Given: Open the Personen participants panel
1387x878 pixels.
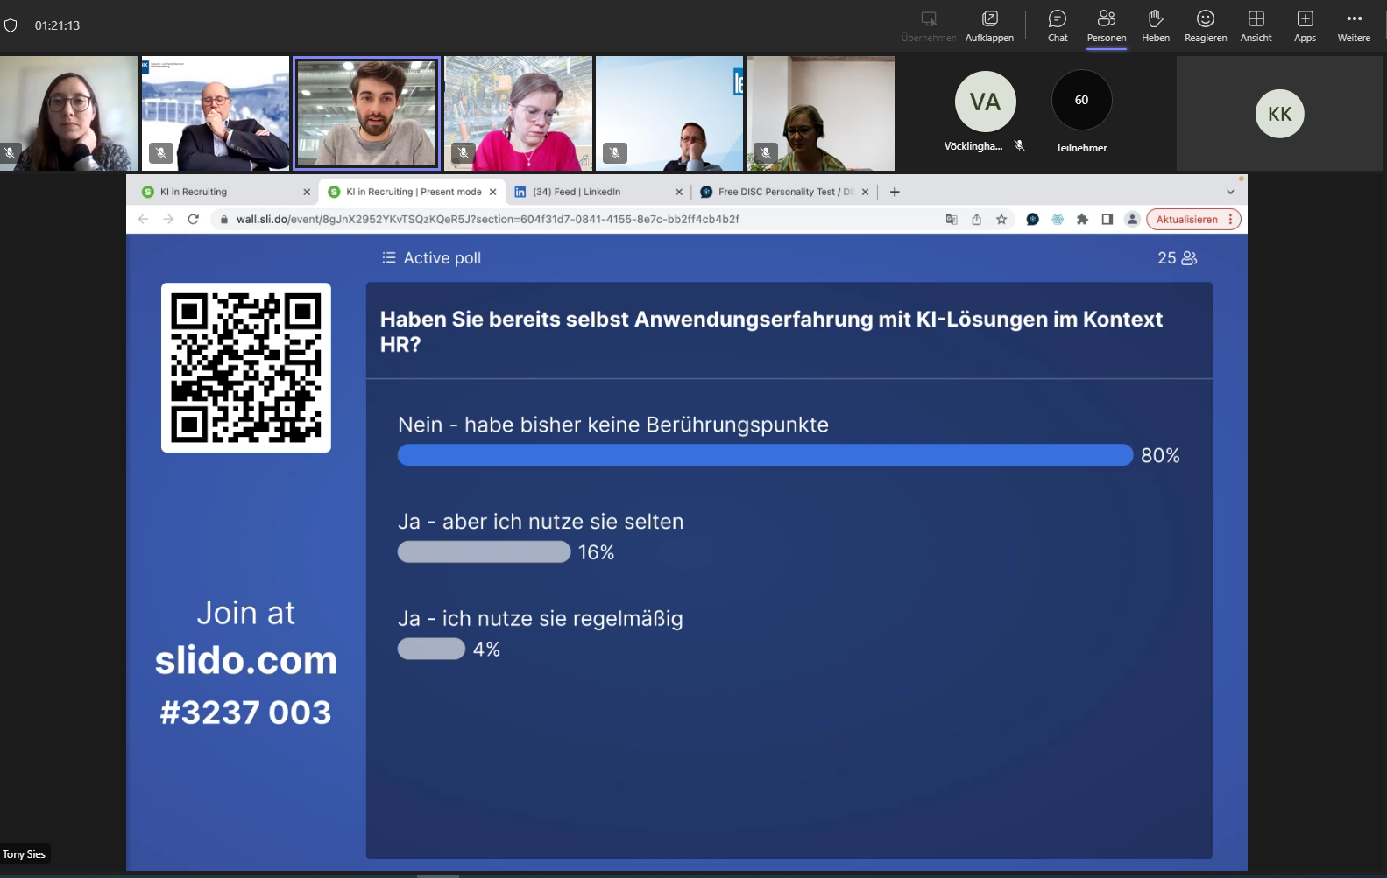Looking at the screenshot, I should click(1107, 25).
